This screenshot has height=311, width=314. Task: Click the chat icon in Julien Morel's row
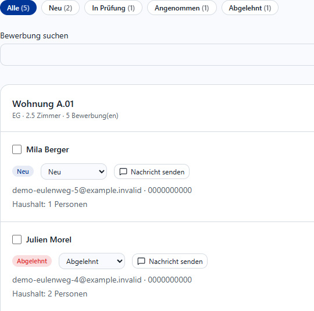click(141, 261)
